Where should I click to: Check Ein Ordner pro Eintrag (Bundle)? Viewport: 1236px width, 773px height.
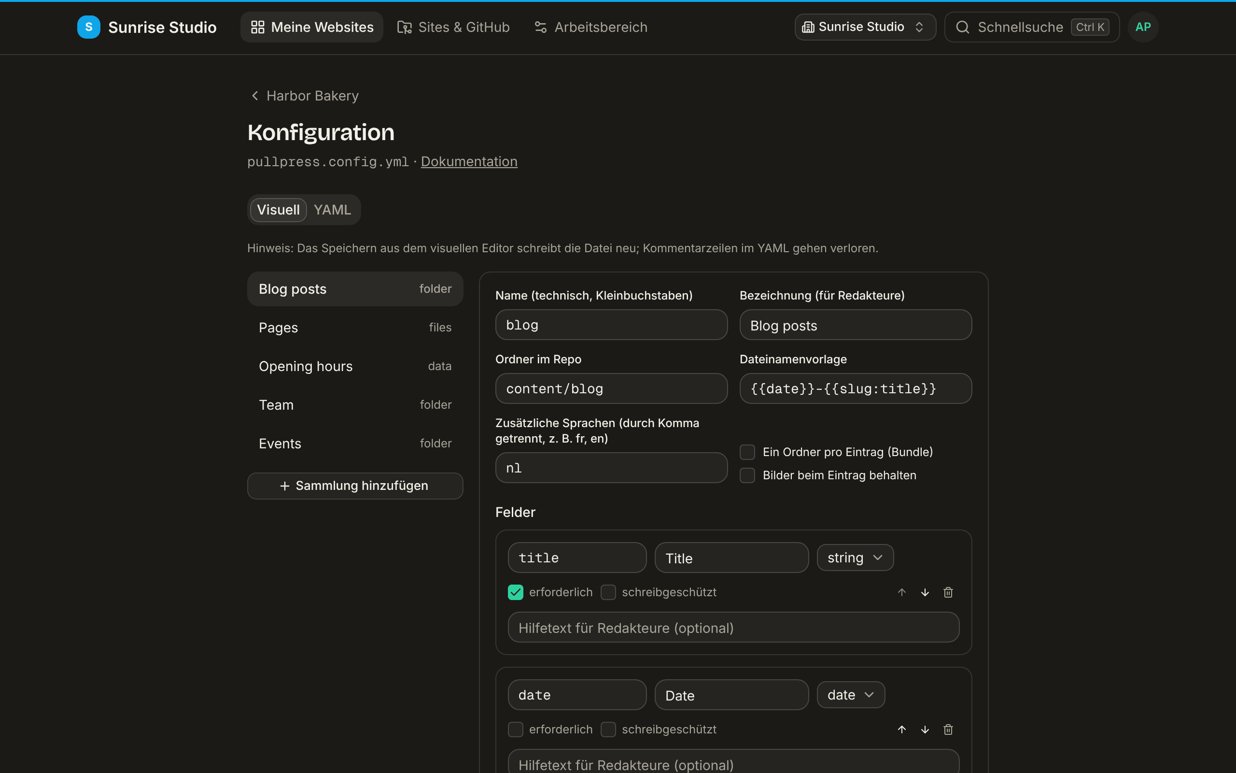pyautogui.click(x=747, y=452)
